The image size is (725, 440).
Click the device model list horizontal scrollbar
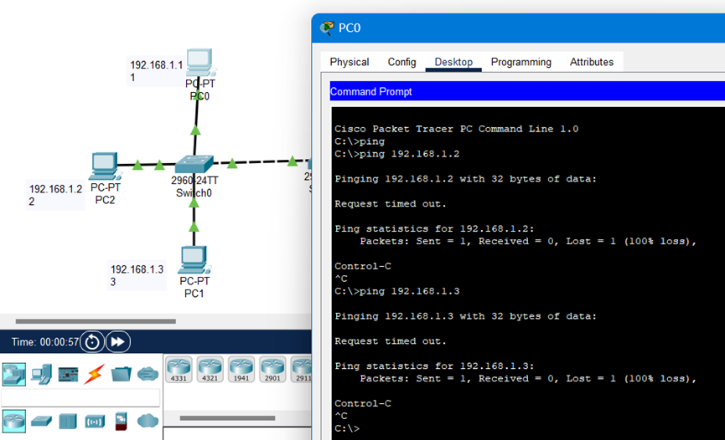tap(227, 418)
